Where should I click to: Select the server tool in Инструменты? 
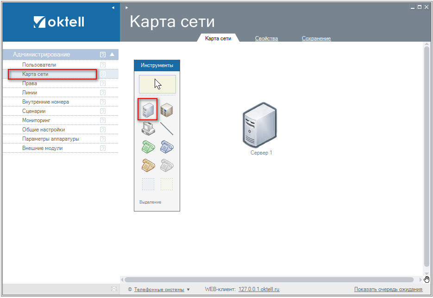point(148,110)
